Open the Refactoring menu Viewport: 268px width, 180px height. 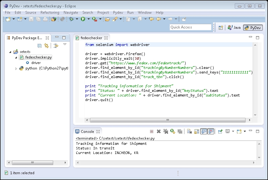tap(50, 13)
